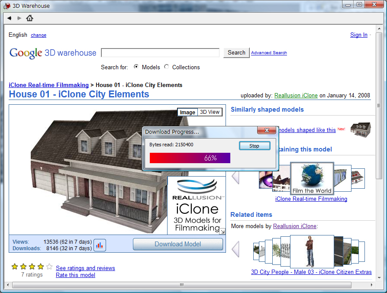Screen dimensions: 387x293
Task: Enlarge the model image with corner arrow icon
Action: tap(223, 231)
